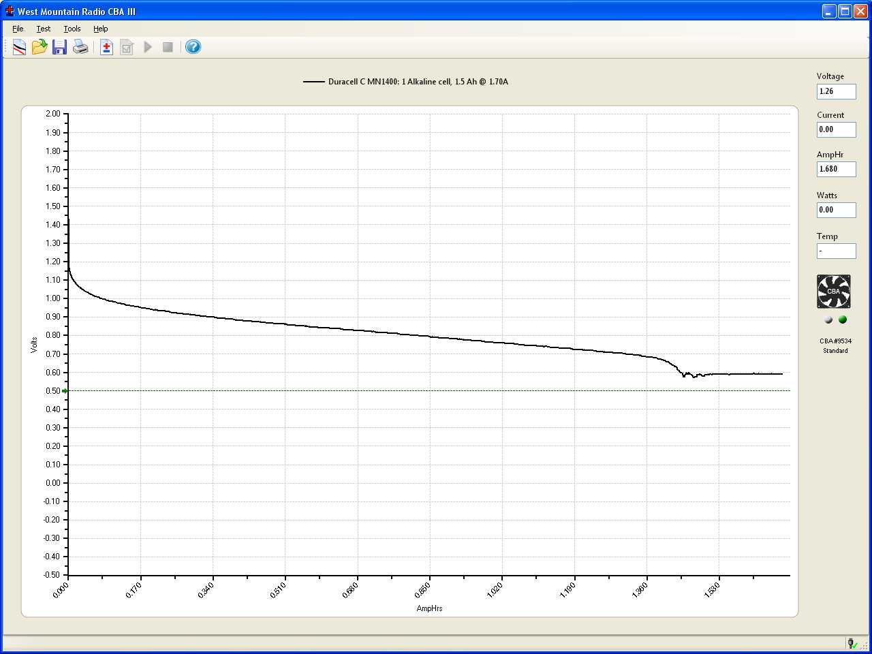Open the Test menu
This screenshot has width=872, height=654.
pyautogui.click(x=44, y=29)
